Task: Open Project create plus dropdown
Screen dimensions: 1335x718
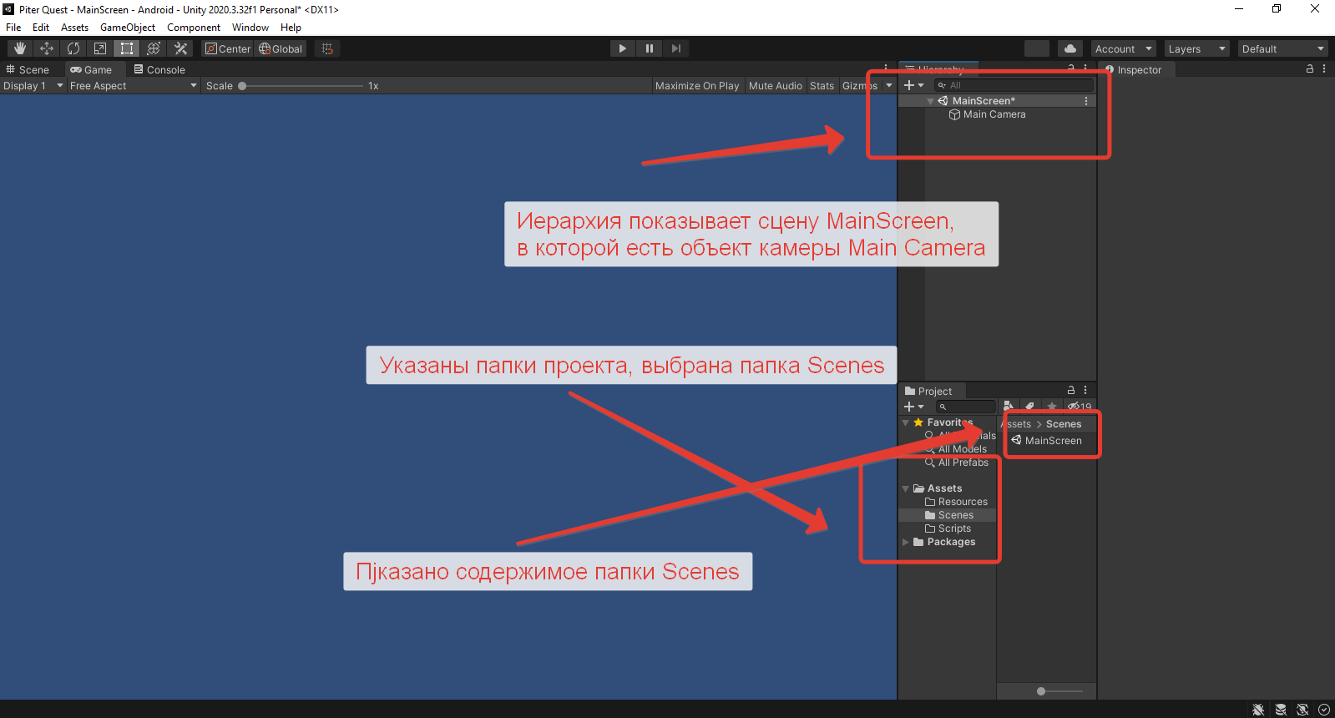Action: click(x=914, y=407)
